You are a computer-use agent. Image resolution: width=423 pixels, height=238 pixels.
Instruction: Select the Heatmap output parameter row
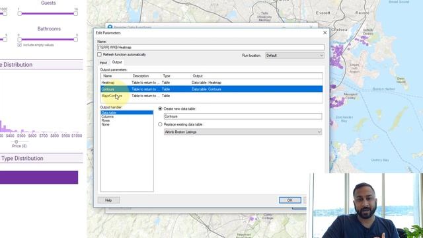pyautogui.click(x=211, y=83)
